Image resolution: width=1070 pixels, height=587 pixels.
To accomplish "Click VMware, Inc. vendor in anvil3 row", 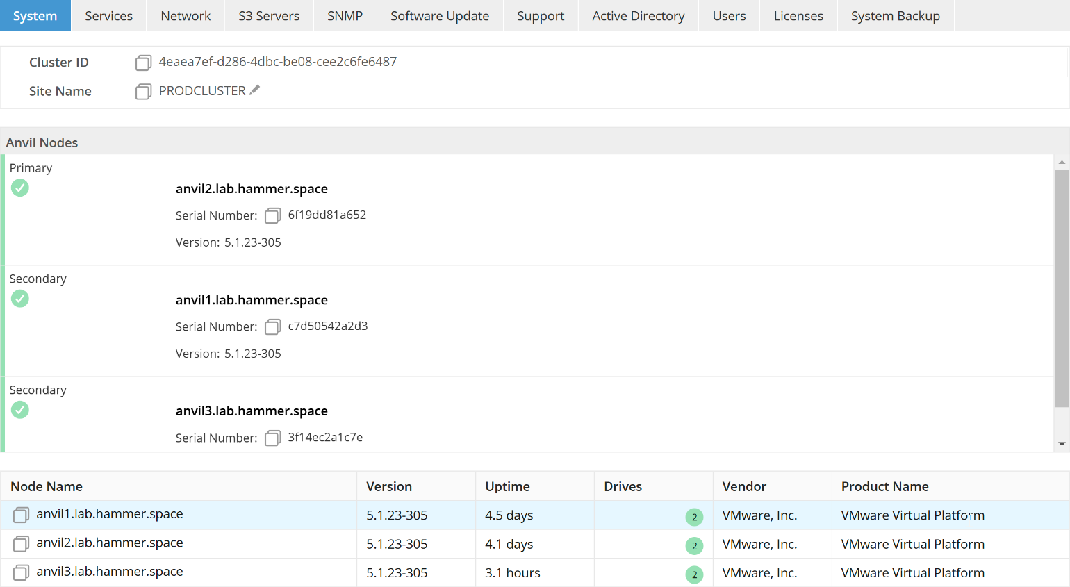I will click(759, 573).
